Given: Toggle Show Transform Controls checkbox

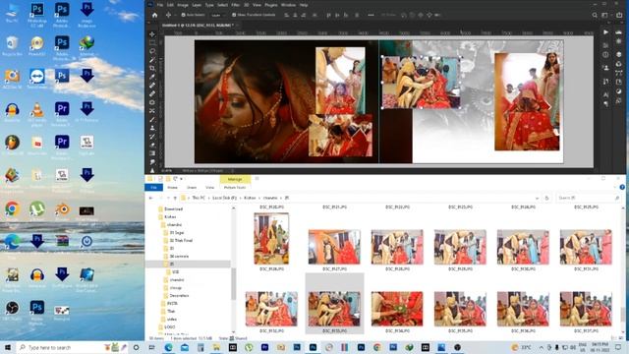Looking at the screenshot, I should pos(234,15).
